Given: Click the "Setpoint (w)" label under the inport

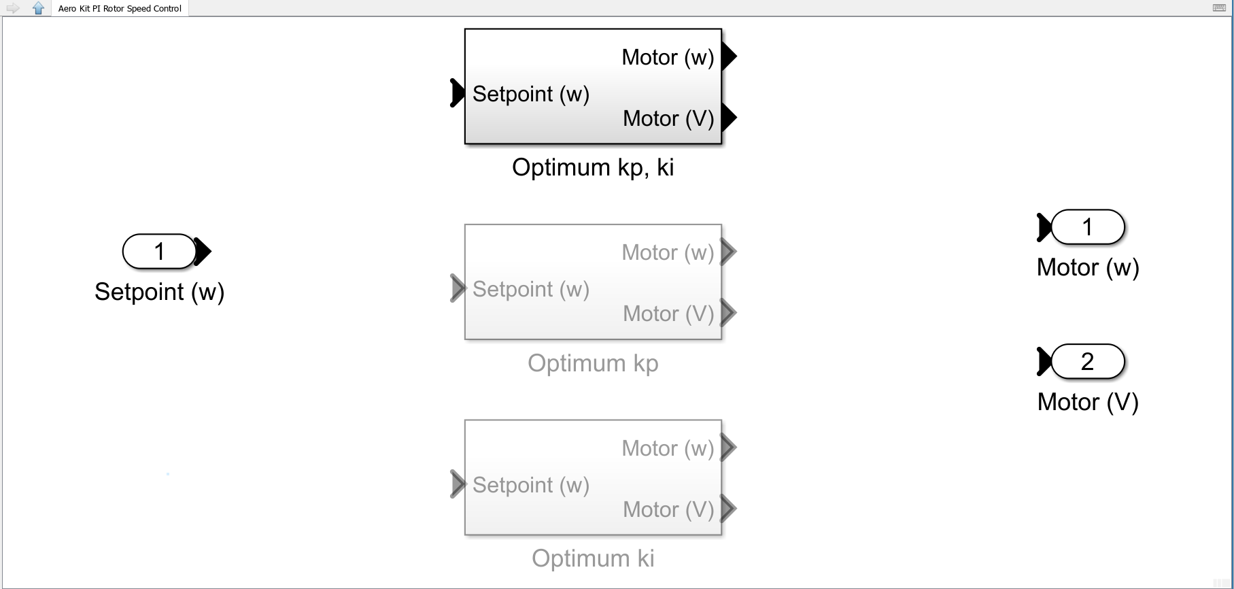Looking at the screenshot, I should (x=159, y=292).
